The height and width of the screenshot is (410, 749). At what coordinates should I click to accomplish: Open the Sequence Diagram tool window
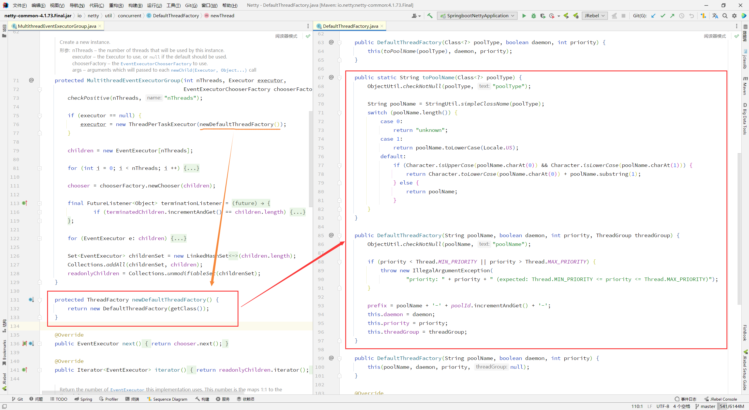(x=167, y=399)
